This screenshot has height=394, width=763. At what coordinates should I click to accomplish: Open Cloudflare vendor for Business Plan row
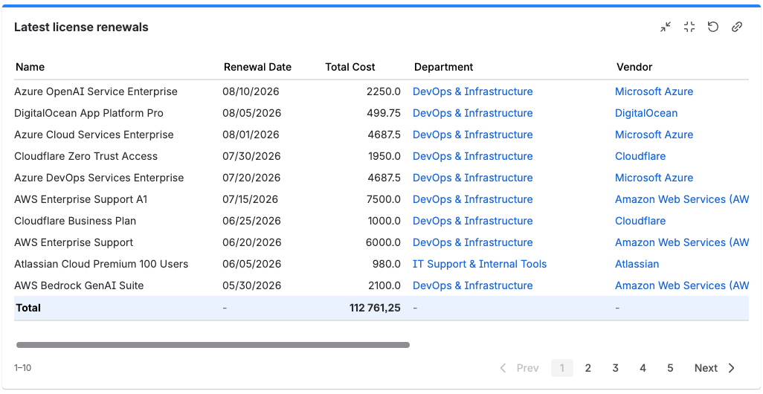tap(640, 221)
